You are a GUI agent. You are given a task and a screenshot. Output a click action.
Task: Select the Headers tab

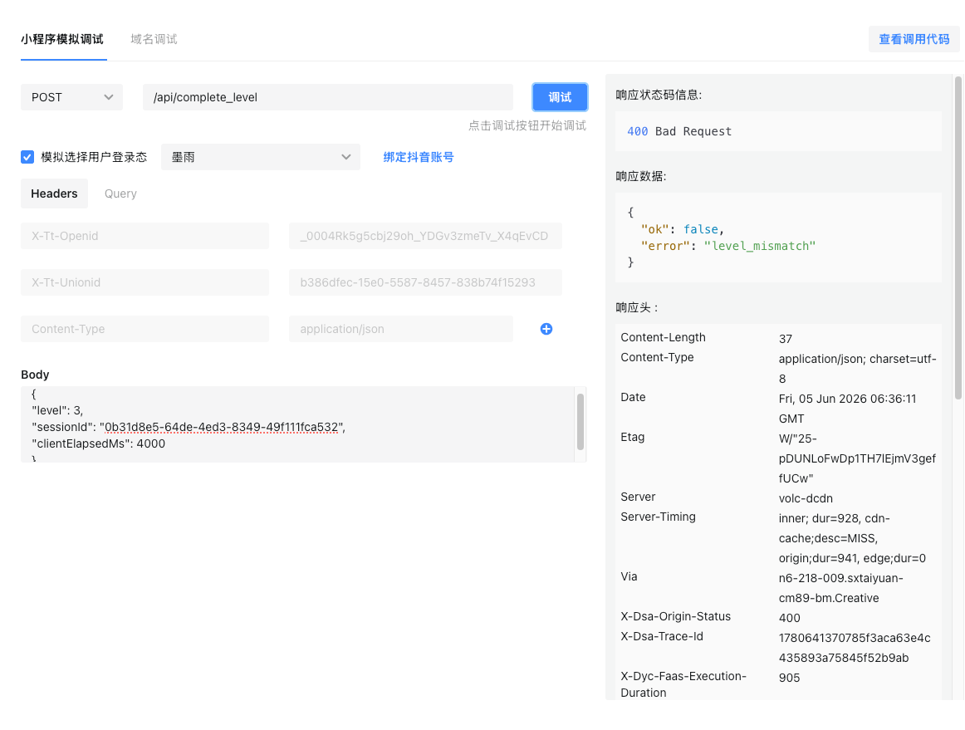54,194
